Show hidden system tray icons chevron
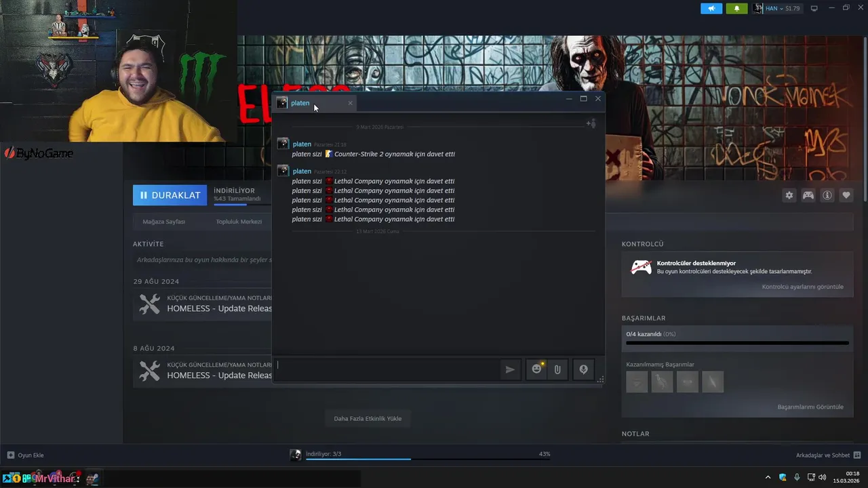The height and width of the screenshot is (488, 868). [768, 478]
